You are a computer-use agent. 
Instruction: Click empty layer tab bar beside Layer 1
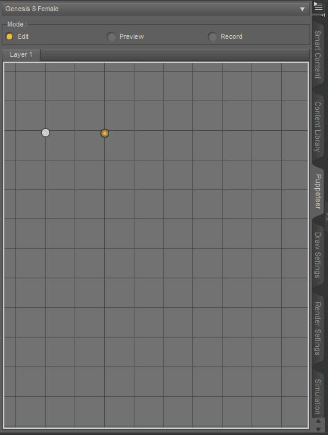[x=174, y=55]
